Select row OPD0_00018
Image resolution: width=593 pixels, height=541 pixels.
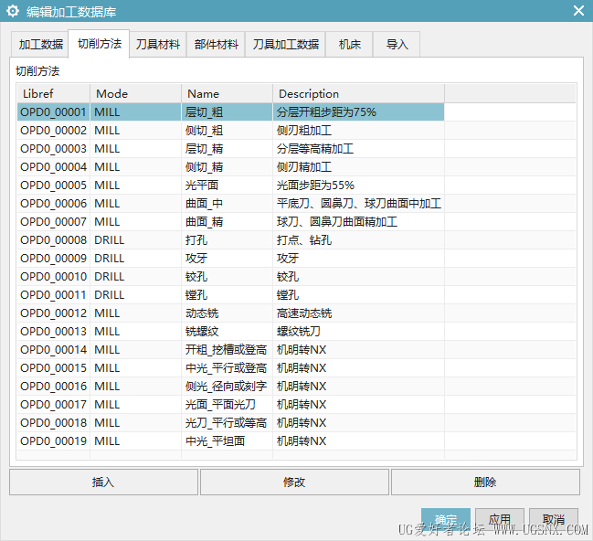(x=230, y=423)
